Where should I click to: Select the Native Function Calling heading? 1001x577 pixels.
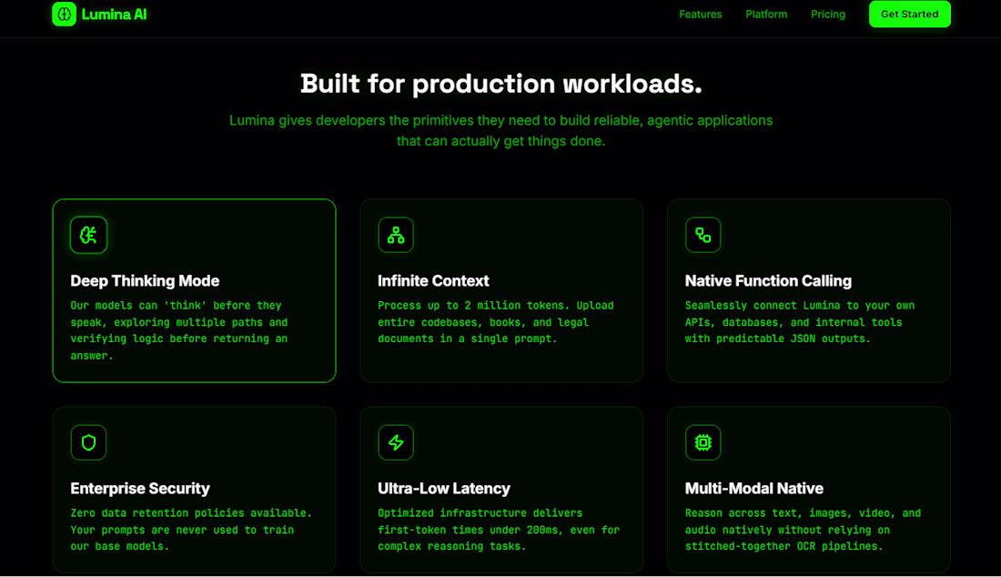click(x=768, y=281)
